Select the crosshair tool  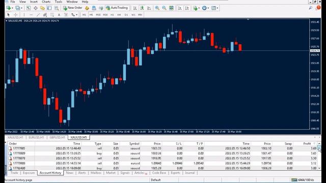(16, 15)
